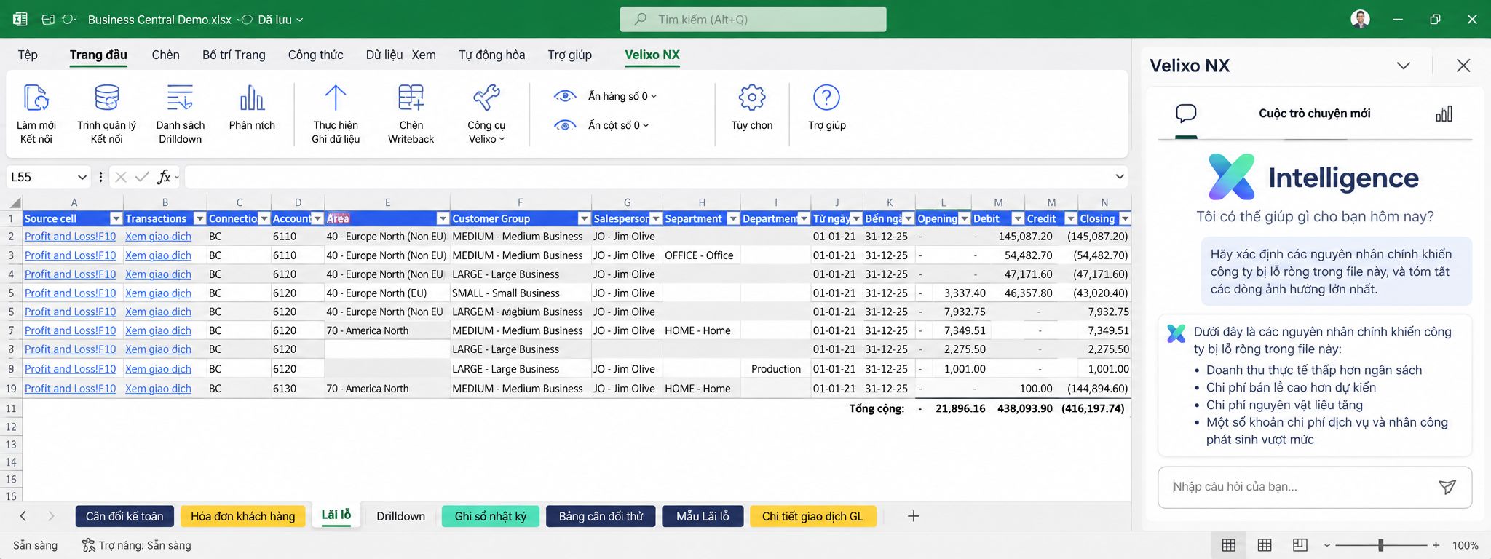Open Area column filter dropdown

point(442,218)
